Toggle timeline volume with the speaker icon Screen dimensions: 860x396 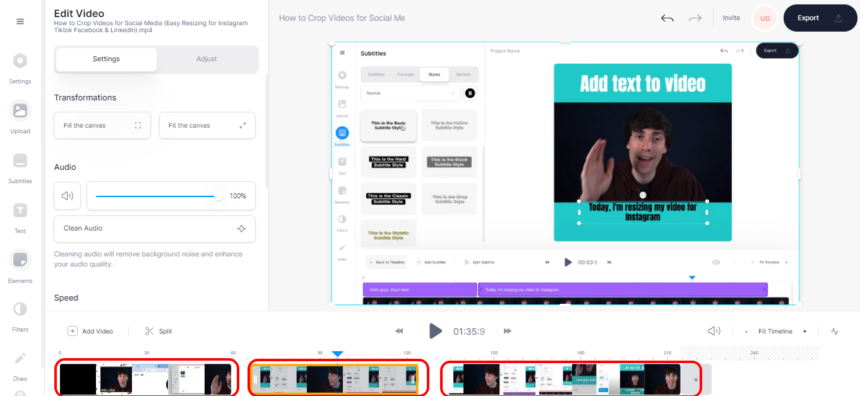coord(714,331)
